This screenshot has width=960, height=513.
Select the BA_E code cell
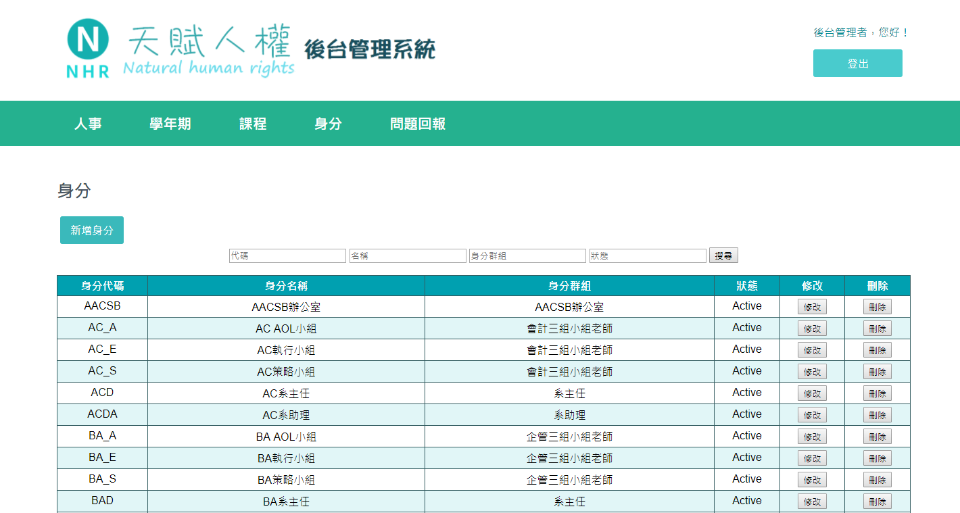102,458
